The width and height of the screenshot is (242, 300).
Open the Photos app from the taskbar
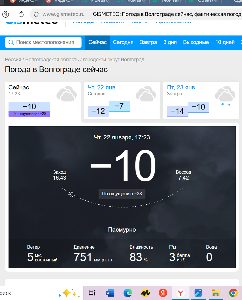click(x=198, y=293)
